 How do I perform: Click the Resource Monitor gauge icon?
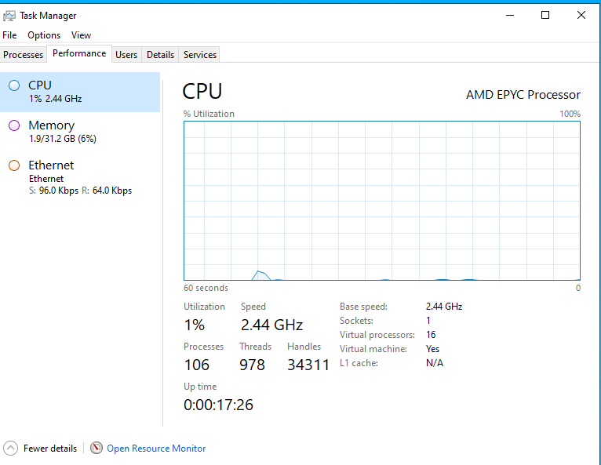[97, 449]
